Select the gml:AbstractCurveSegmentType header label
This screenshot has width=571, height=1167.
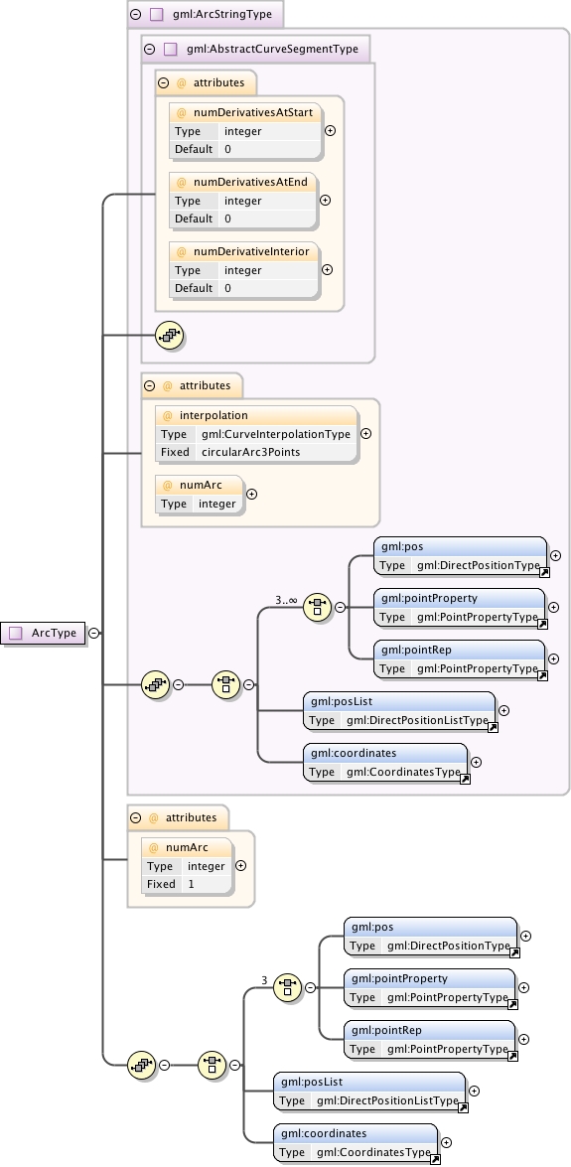tap(272, 49)
